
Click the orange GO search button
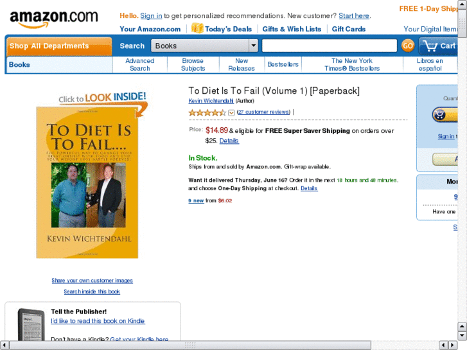[x=408, y=46]
